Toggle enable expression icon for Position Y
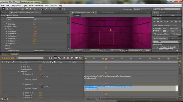The image size is (183, 102). (x=42, y=87)
